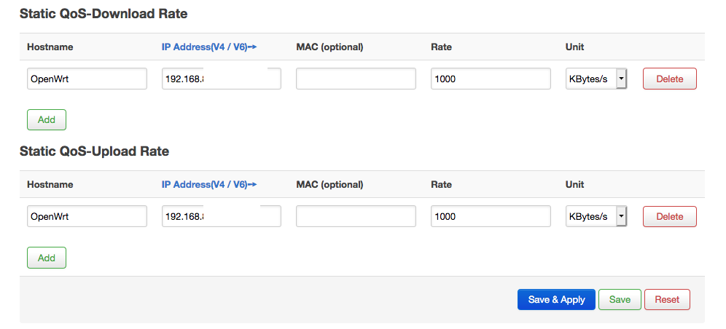Click the Download Unit dropdown arrow
Screen dimensions: 726x329
[x=621, y=79]
